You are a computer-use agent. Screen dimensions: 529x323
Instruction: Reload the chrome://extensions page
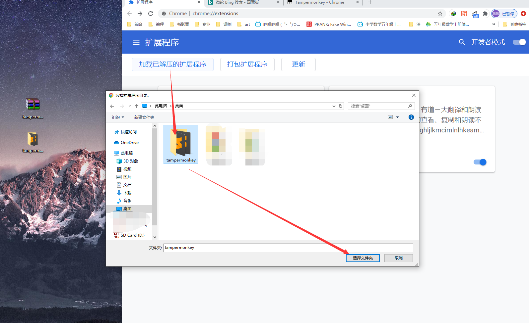tap(151, 14)
